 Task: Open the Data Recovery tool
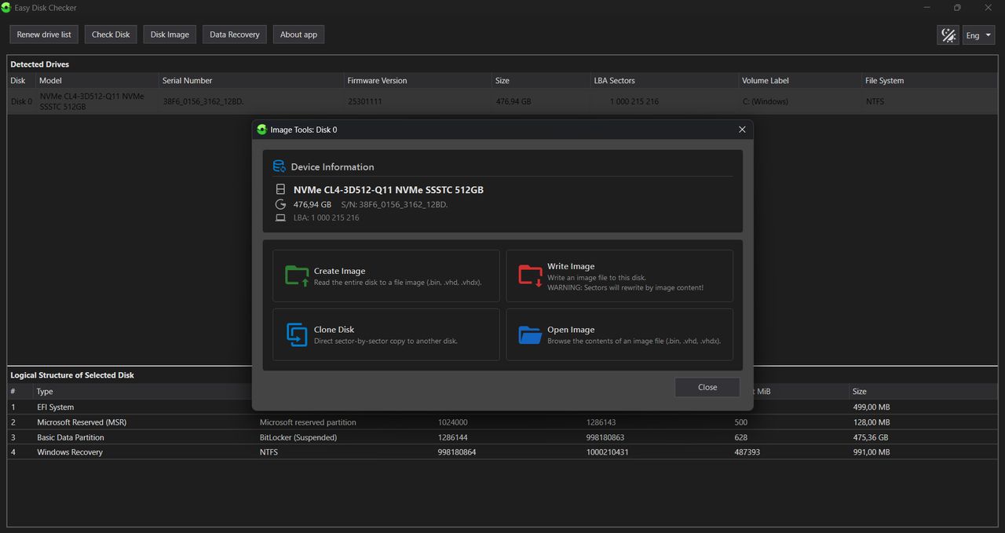(235, 35)
